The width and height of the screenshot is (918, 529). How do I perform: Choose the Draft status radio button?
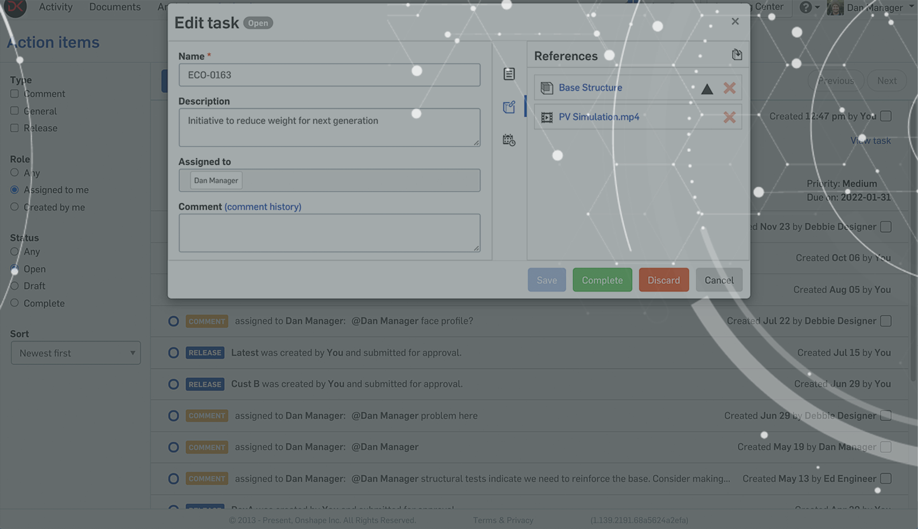point(15,286)
